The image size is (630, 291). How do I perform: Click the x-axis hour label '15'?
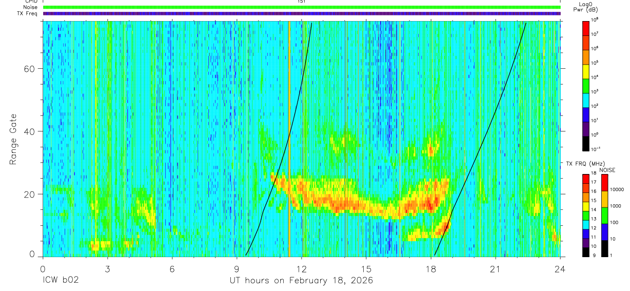pos(366,268)
